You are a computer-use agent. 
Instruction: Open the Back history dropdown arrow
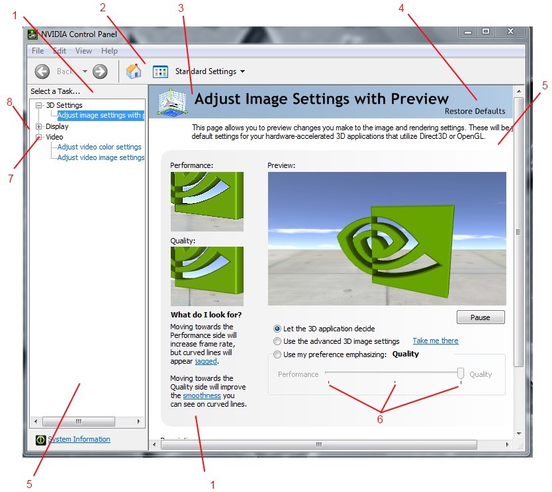85,71
